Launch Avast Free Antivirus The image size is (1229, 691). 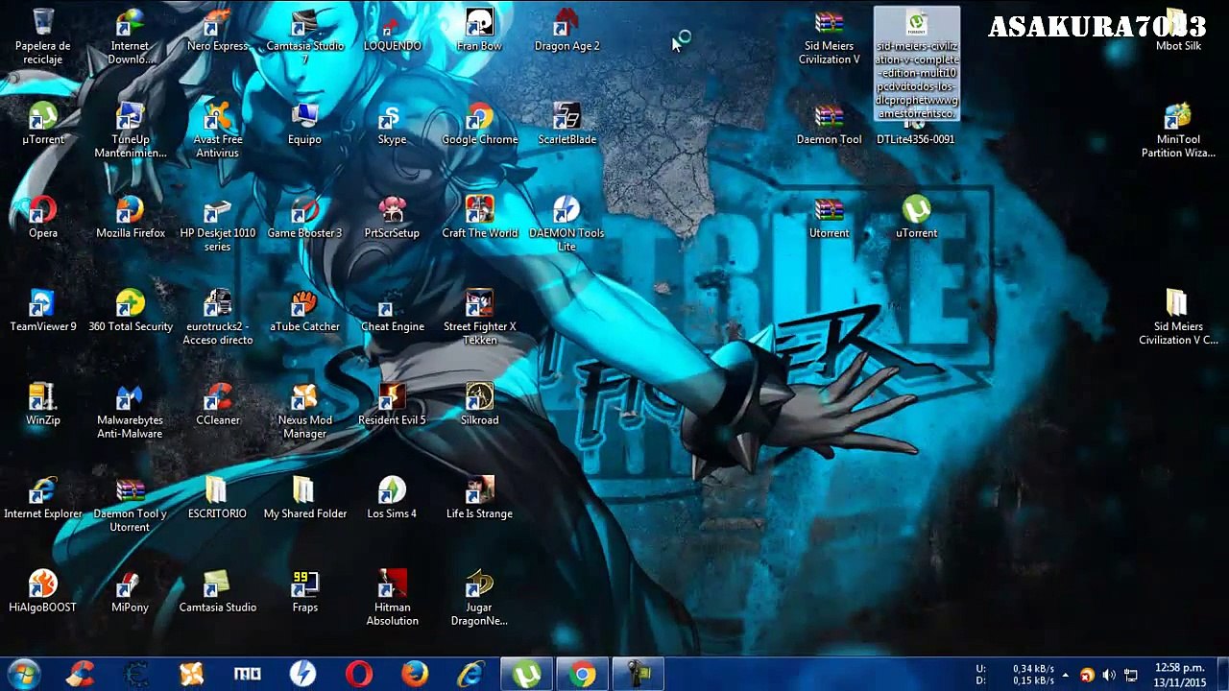(218, 131)
